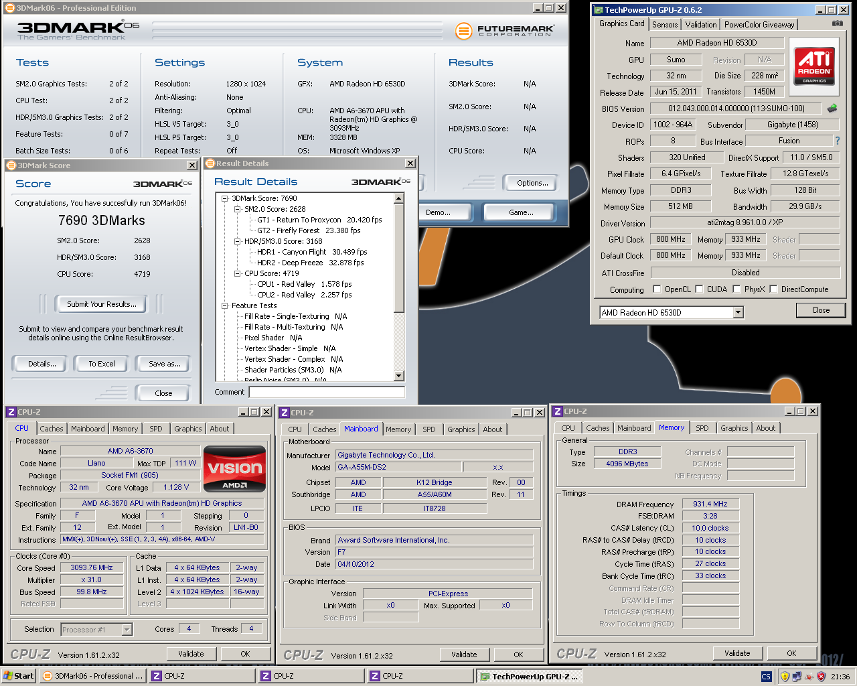857x686 pixels.
Task: Click OK in CPU-Z Mainboard window
Action: coord(518,655)
